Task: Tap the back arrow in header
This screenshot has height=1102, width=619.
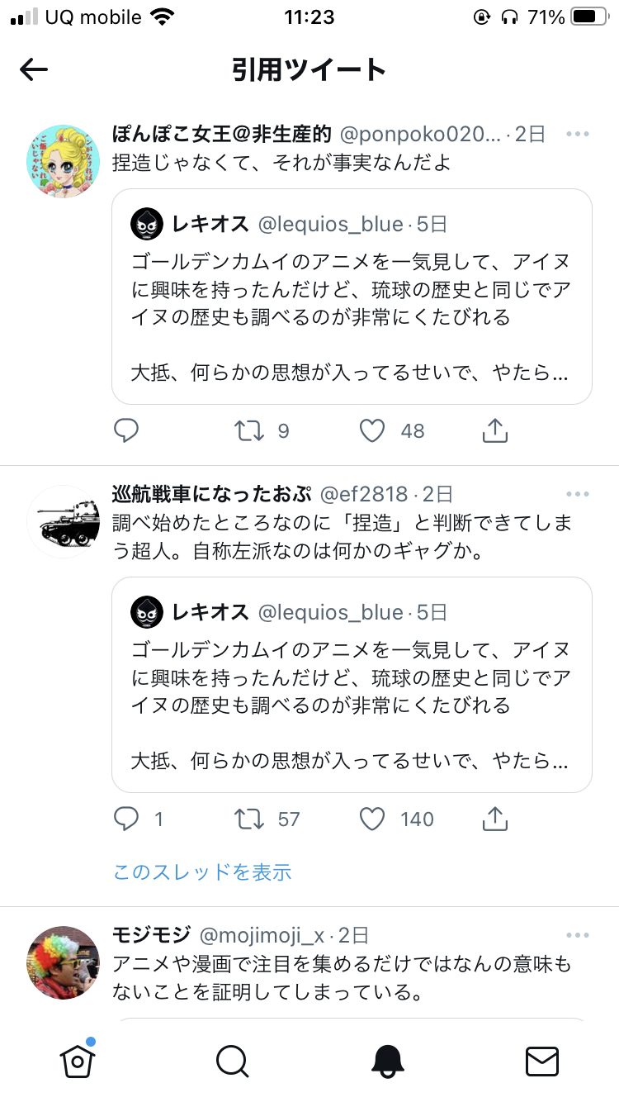Action: (x=34, y=70)
